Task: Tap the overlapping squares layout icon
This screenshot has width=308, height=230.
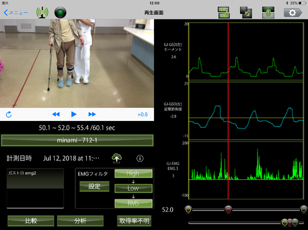Action: click(x=246, y=13)
